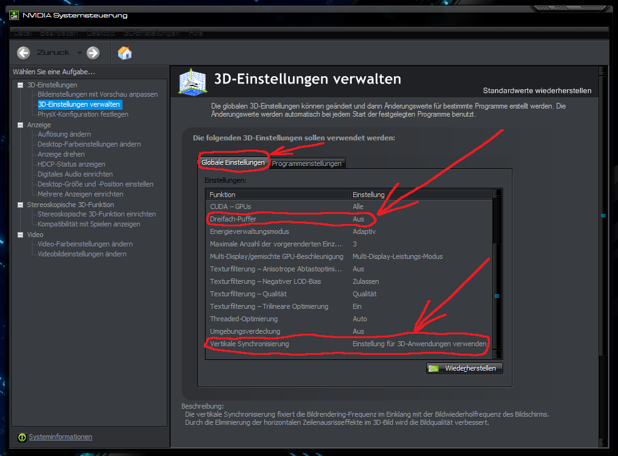
Task: Click the Forward arrow icon
Action: (93, 53)
